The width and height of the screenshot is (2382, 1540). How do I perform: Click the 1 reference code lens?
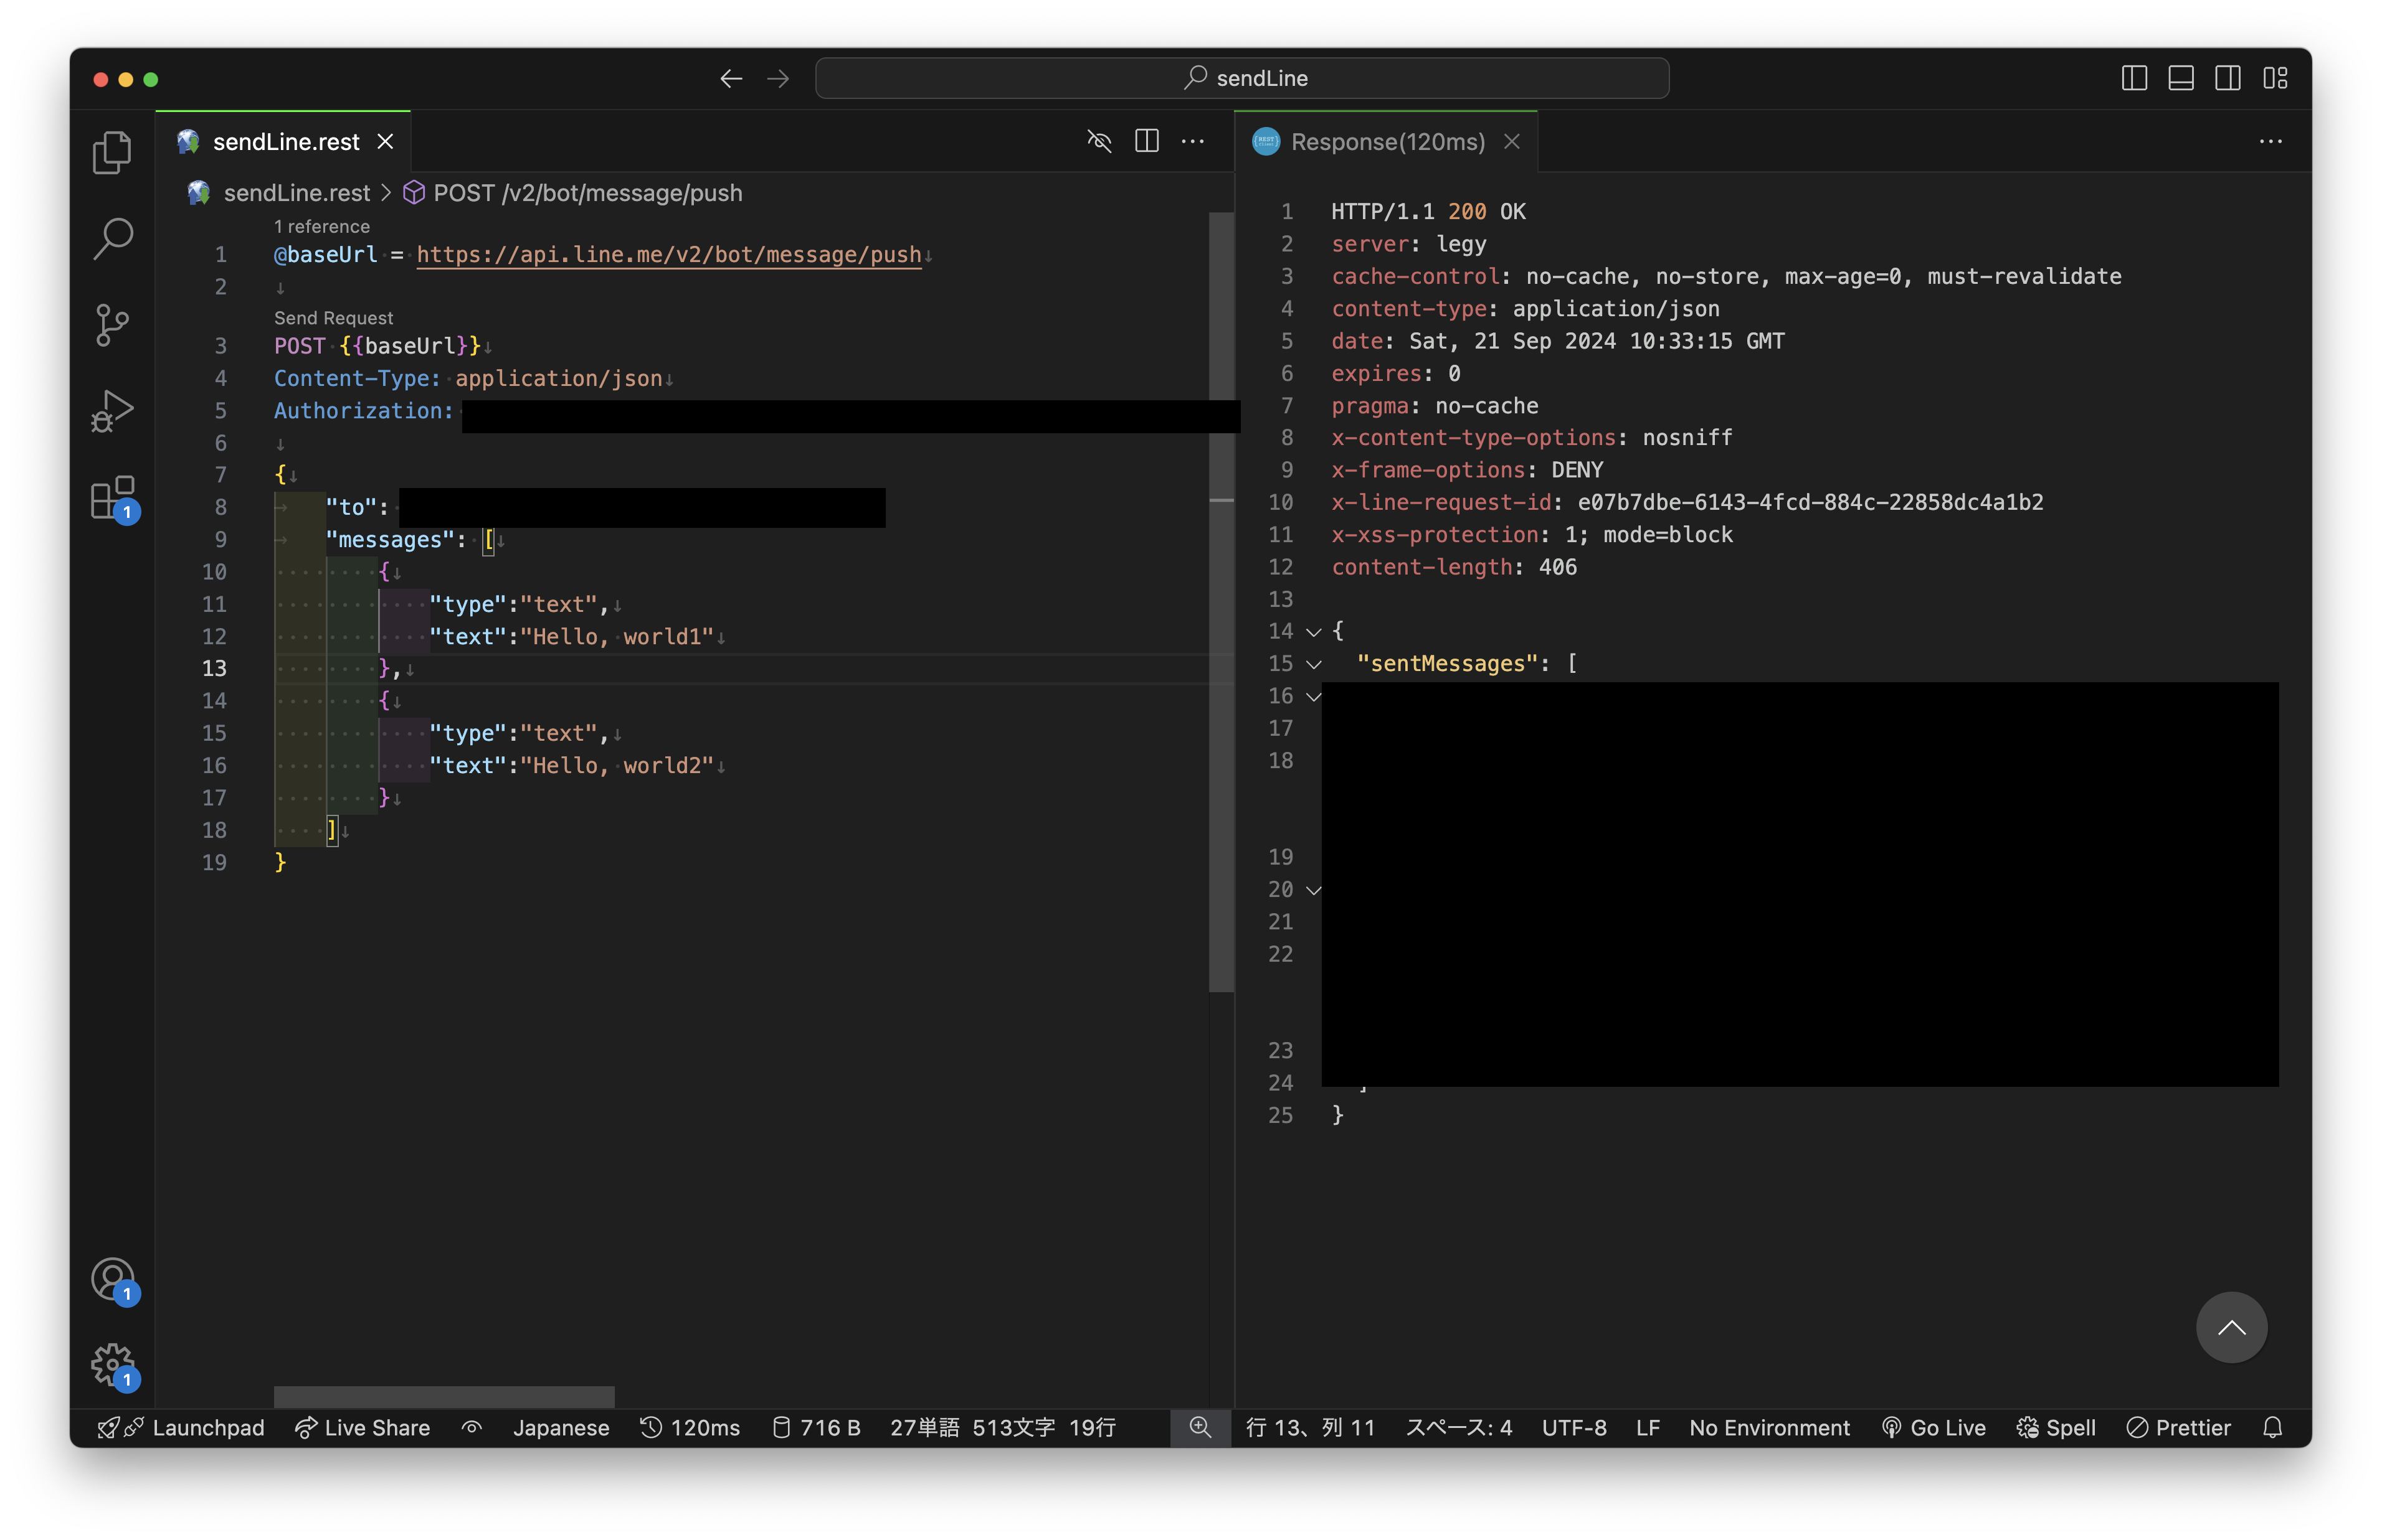321,227
